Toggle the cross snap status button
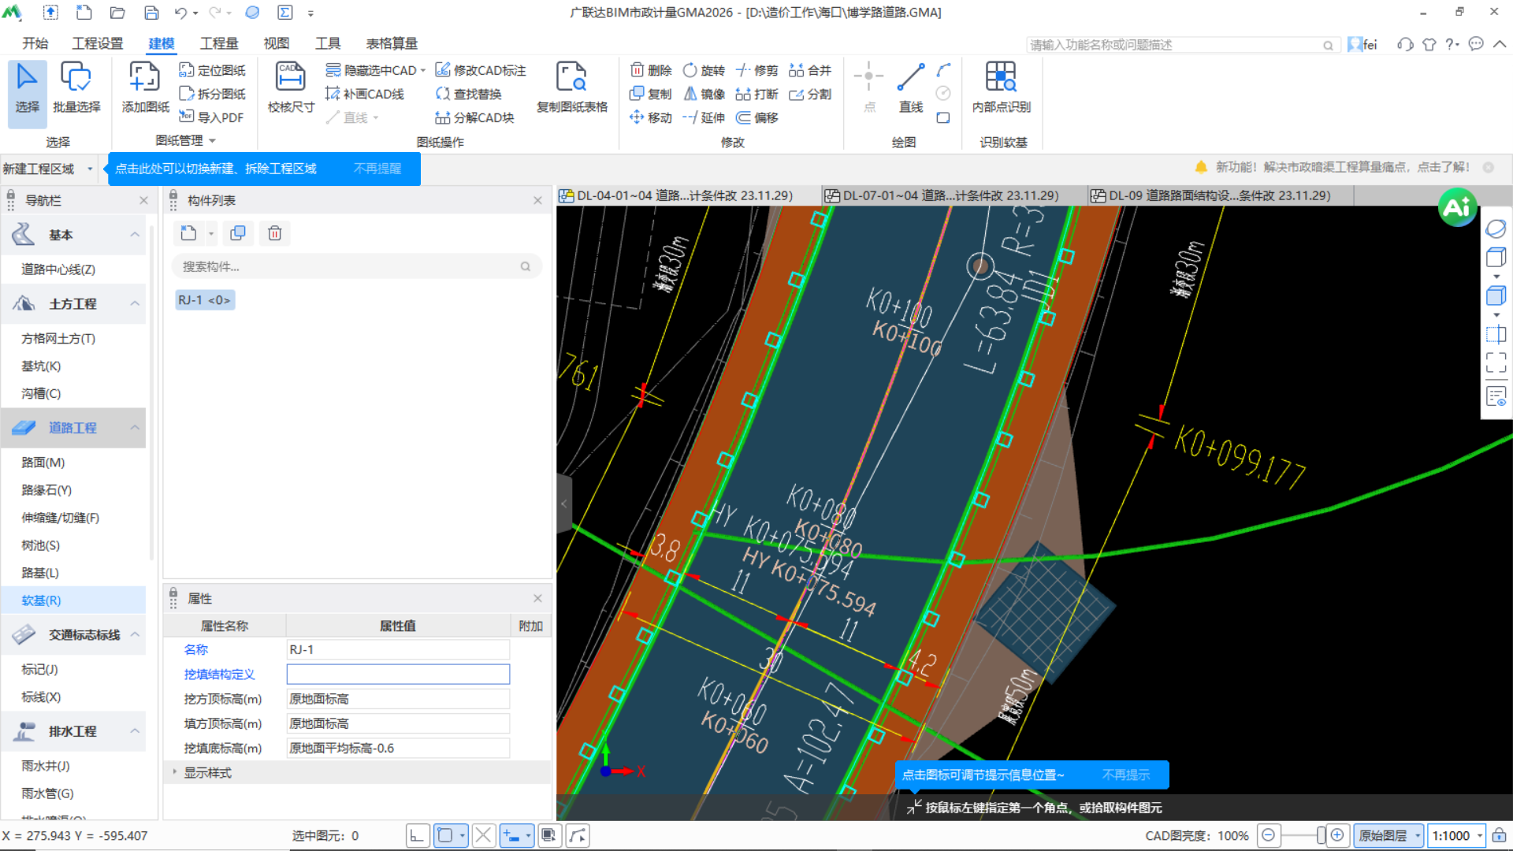Screen dimensions: 1513x851 coord(484,835)
